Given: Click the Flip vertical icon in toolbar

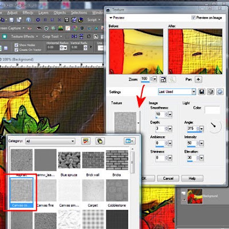Looking at the screenshot, I should (81, 37).
